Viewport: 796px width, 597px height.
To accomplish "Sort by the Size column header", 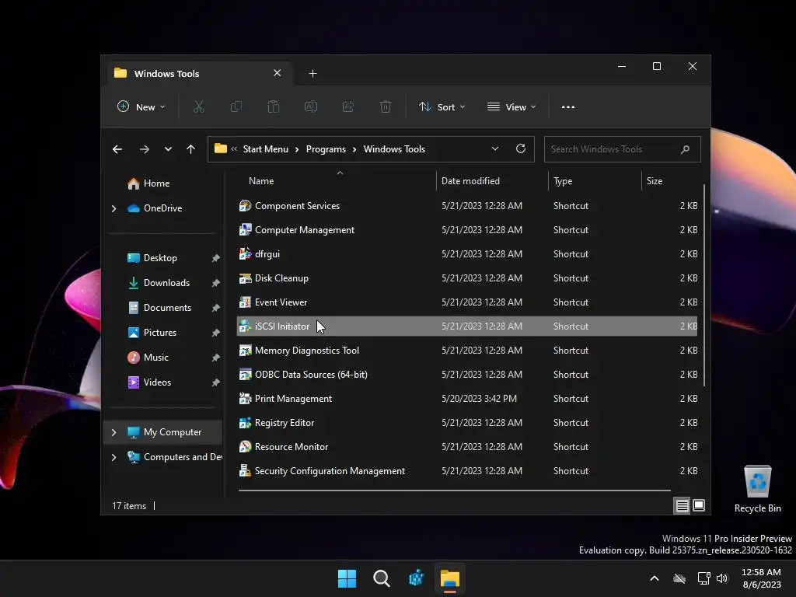I will (655, 181).
